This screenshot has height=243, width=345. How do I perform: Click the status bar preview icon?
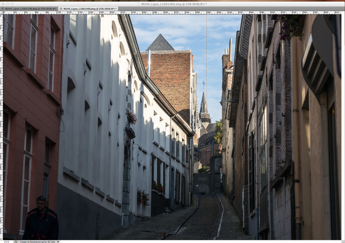tap(16, 241)
